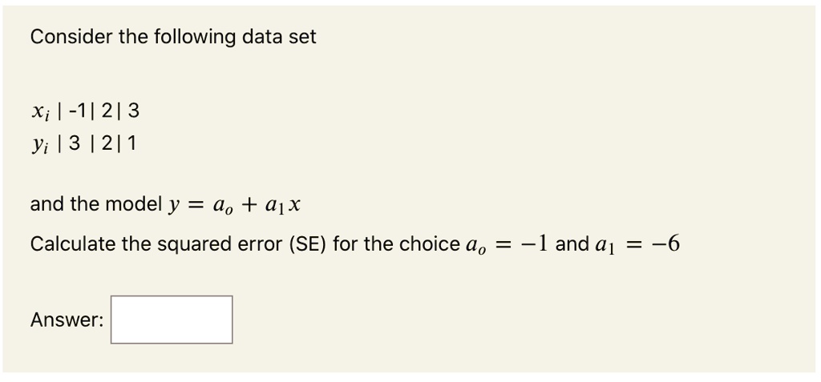Select the value 2 in x row
This screenshot has height=382, width=821.
tap(107, 111)
